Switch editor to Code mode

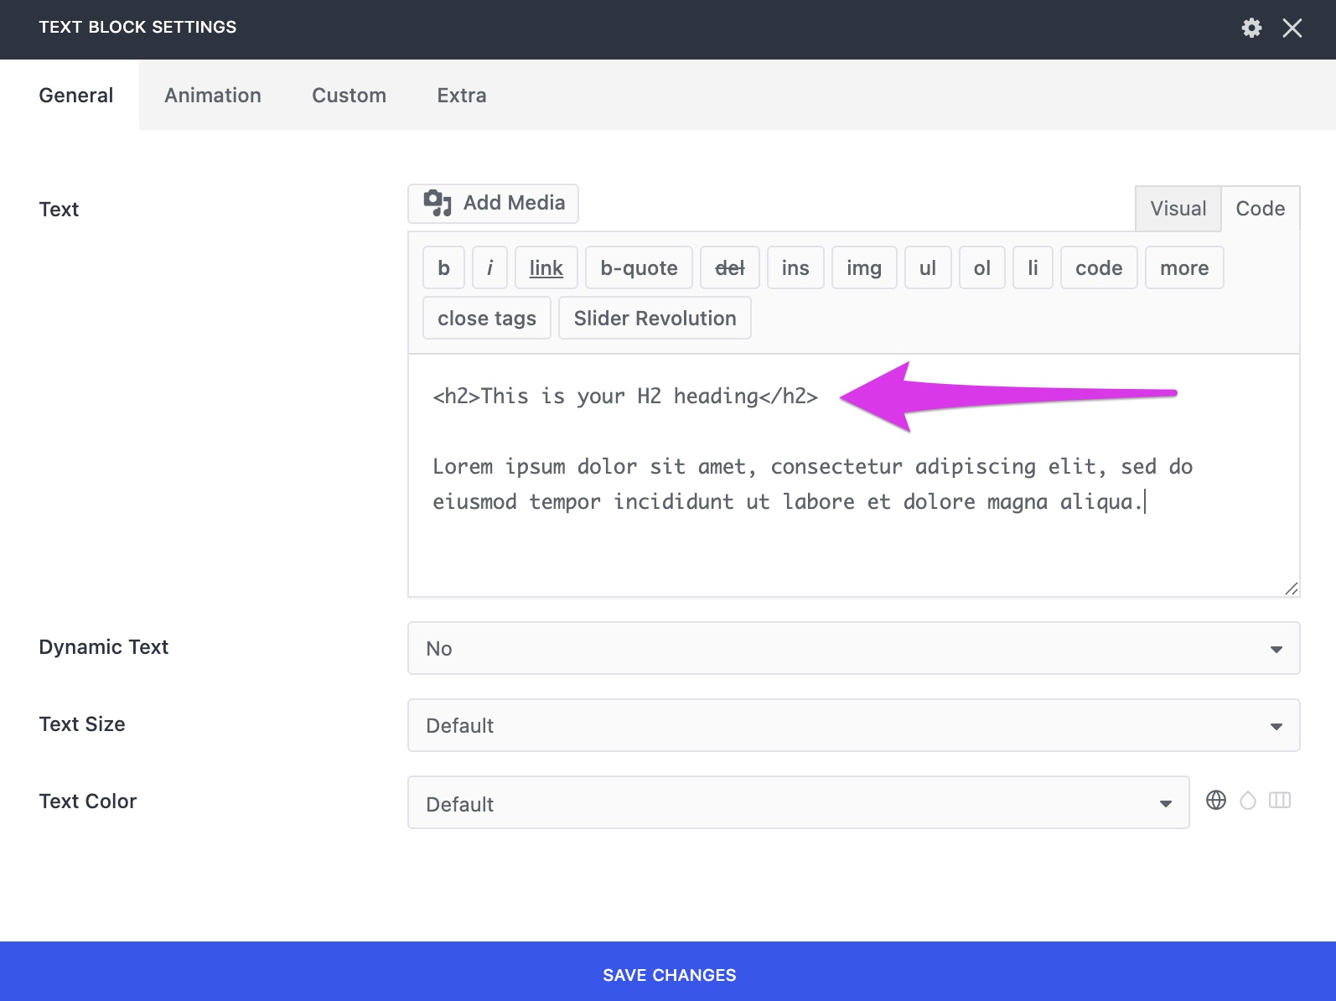1260,209
